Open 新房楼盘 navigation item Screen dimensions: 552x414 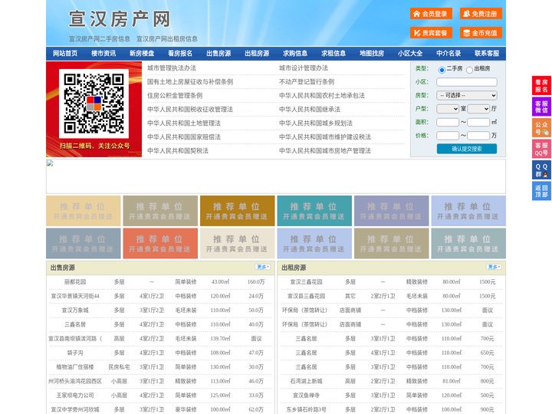coord(142,54)
